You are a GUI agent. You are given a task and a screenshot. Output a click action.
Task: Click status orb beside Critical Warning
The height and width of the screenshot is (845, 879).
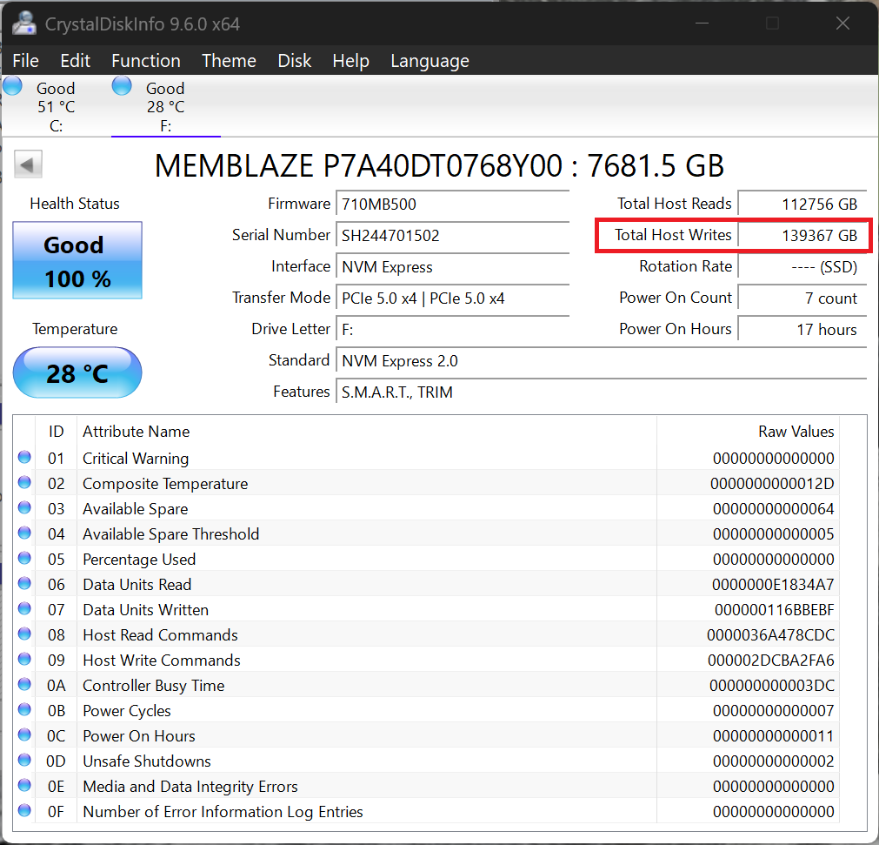(24, 458)
